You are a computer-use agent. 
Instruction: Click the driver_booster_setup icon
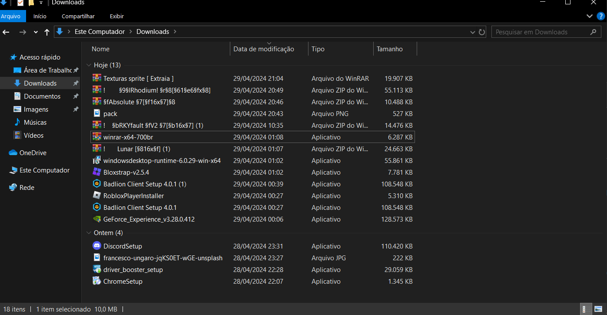pos(97,270)
